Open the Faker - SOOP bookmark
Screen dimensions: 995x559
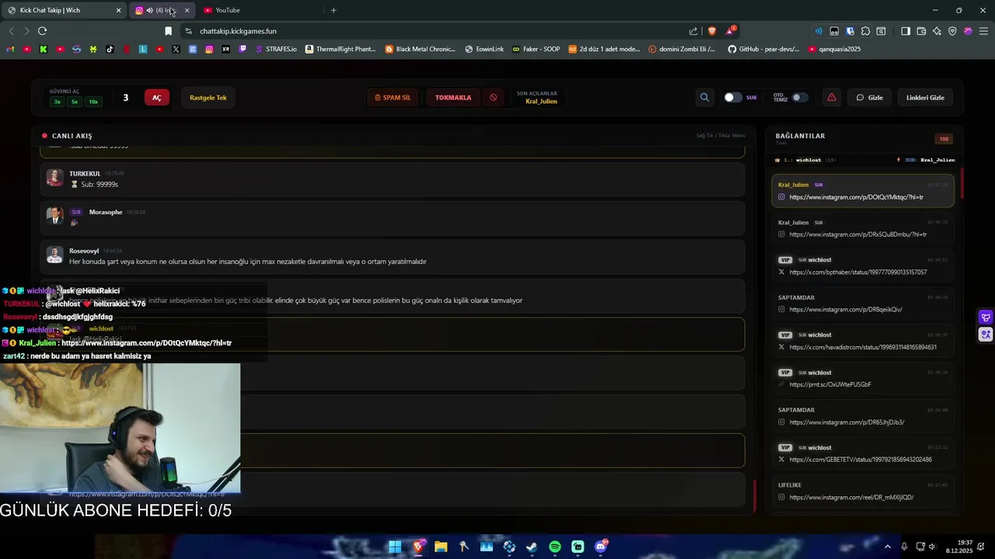coord(536,49)
